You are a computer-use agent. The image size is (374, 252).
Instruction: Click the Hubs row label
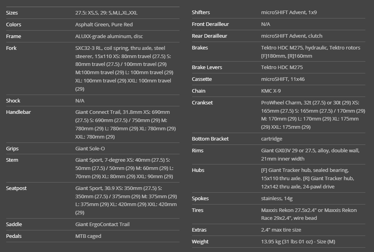[x=198, y=170]
